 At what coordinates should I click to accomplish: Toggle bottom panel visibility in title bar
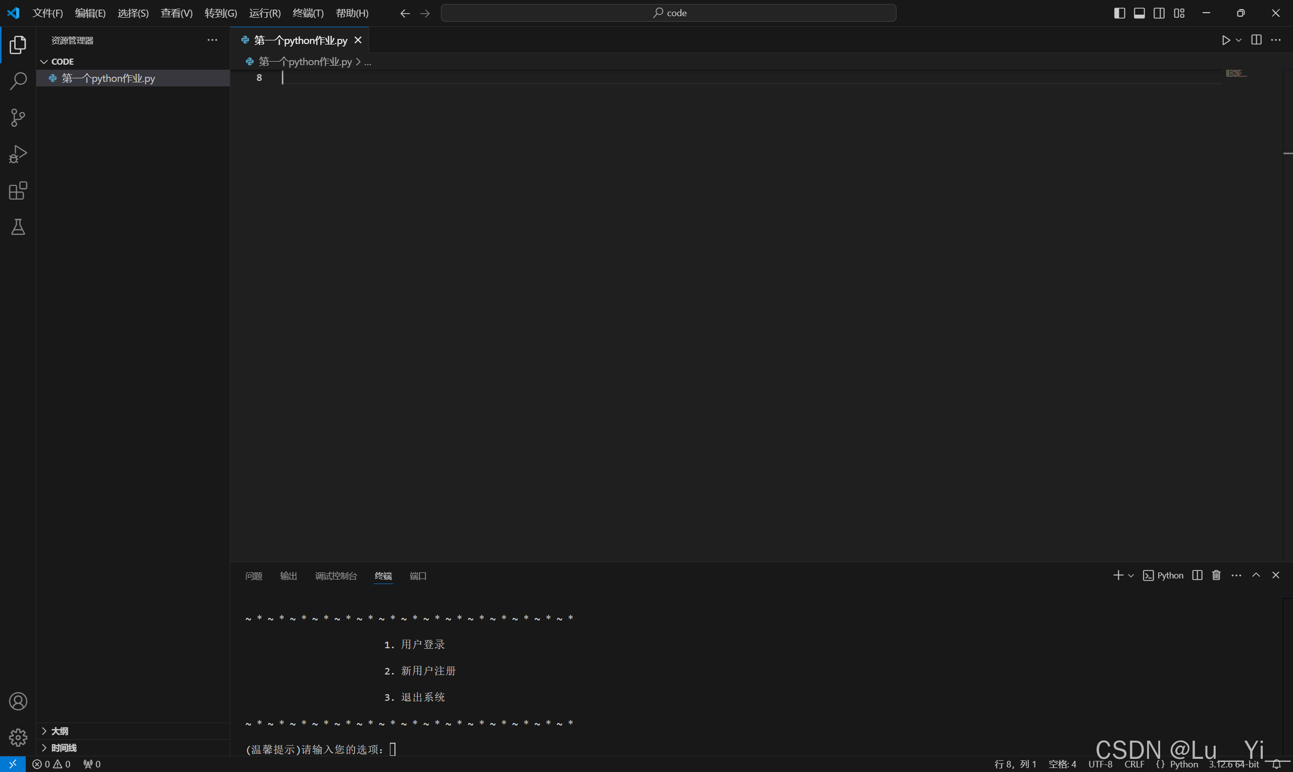point(1139,13)
